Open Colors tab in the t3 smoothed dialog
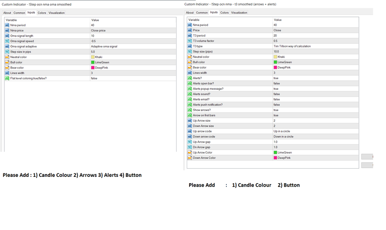Image resolution: width=386 pixels, height=230 pixels. 224,13
